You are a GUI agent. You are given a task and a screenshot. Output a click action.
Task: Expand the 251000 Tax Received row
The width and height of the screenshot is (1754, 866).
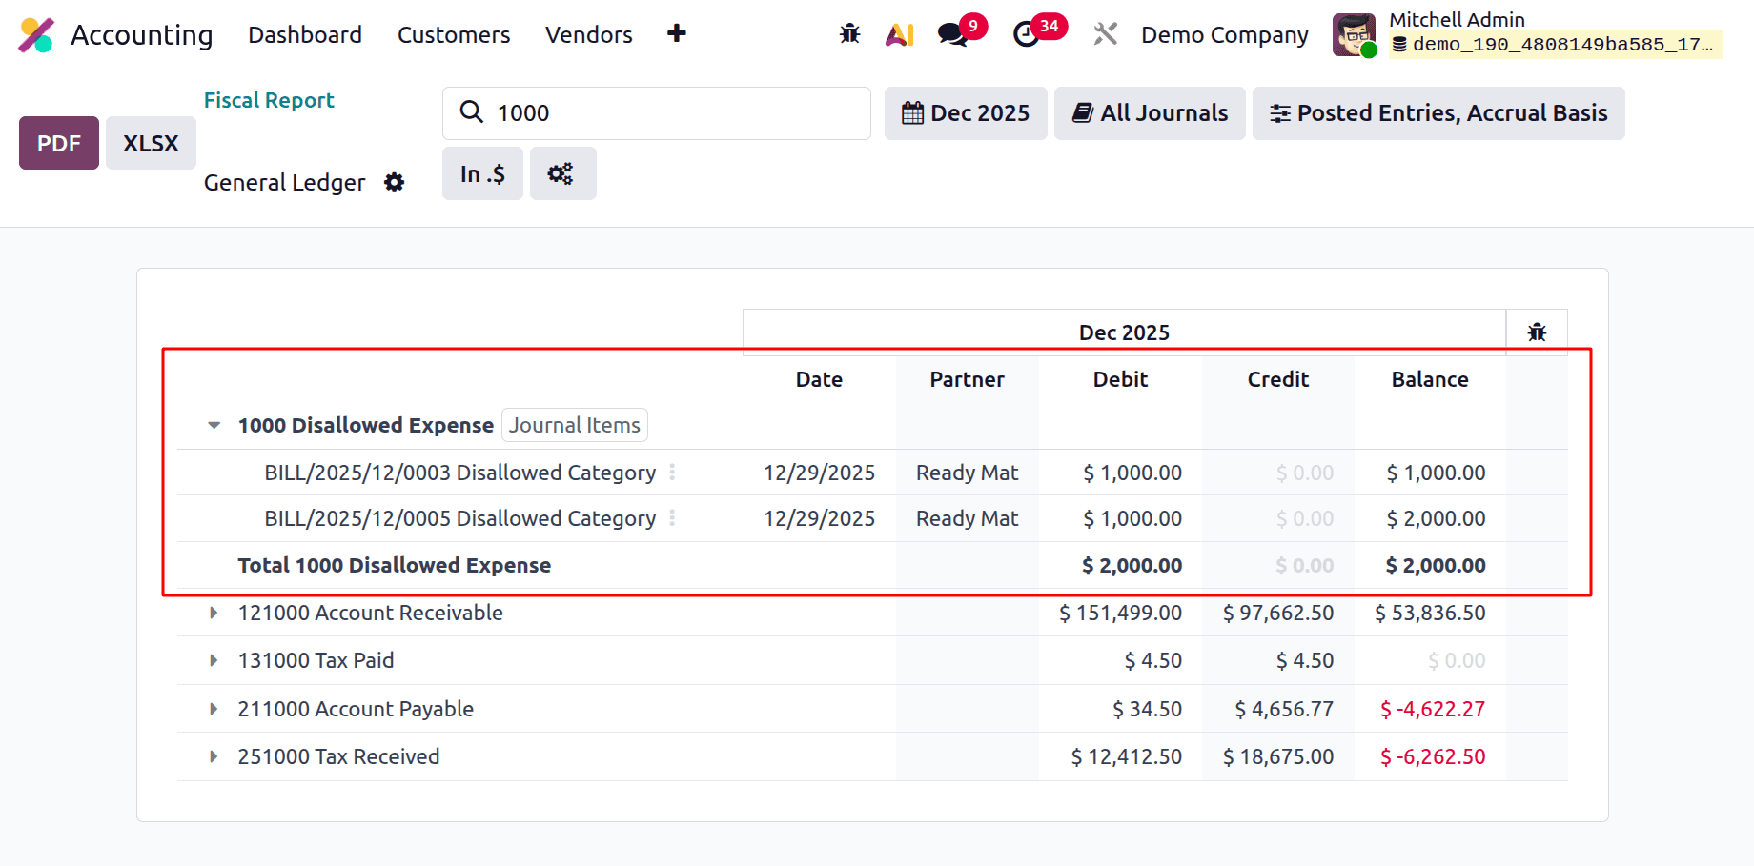[214, 756]
